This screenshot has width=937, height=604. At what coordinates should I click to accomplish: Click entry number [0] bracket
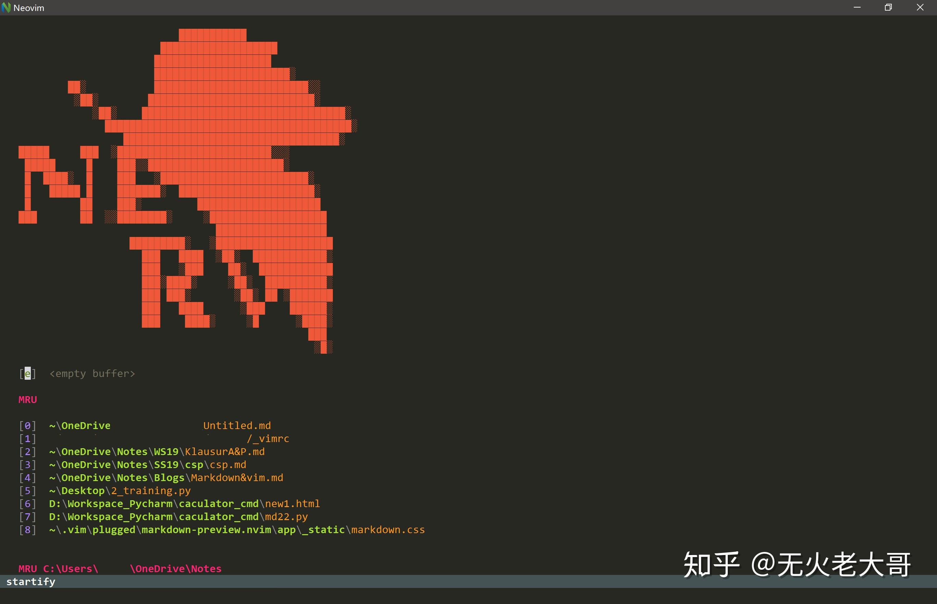tap(27, 425)
